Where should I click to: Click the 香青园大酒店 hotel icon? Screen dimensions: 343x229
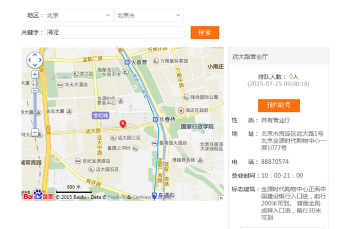[x=154, y=143]
